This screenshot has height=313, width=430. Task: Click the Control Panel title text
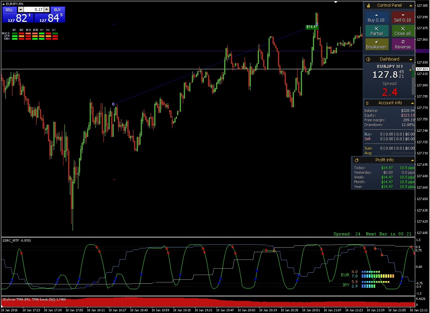click(389, 5)
